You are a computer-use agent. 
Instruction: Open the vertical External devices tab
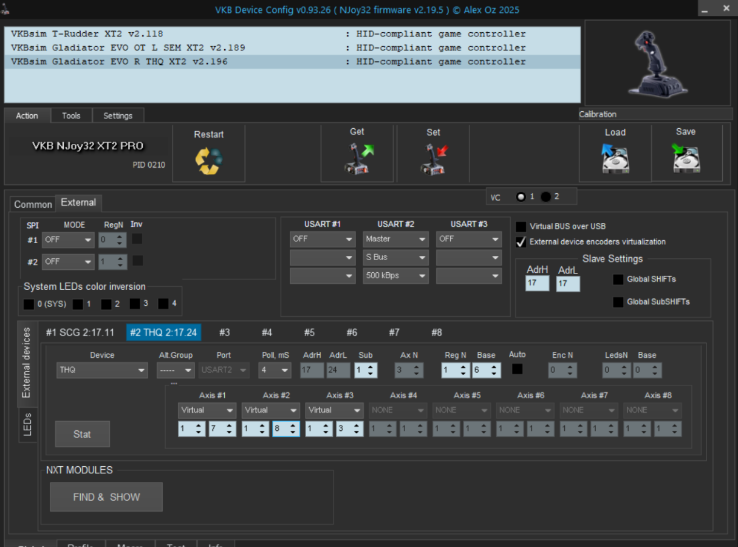click(27, 363)
